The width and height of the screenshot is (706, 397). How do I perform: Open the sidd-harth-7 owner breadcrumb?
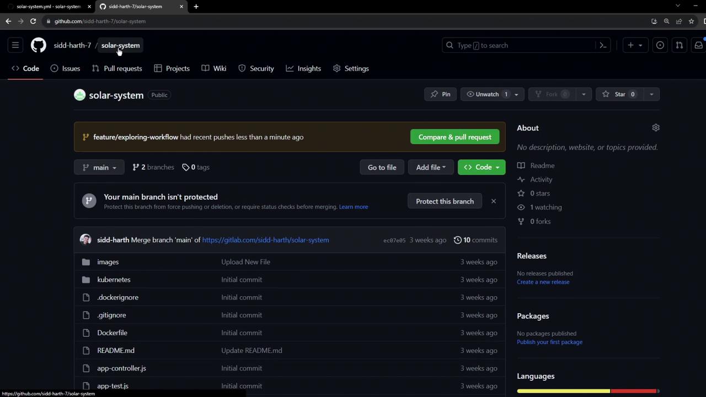coord(72,45)
